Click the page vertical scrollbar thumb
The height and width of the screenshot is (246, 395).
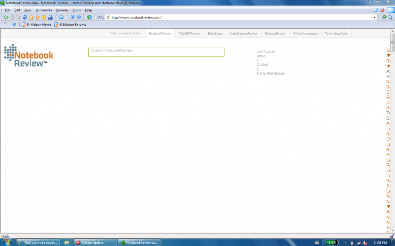point(392,42)
